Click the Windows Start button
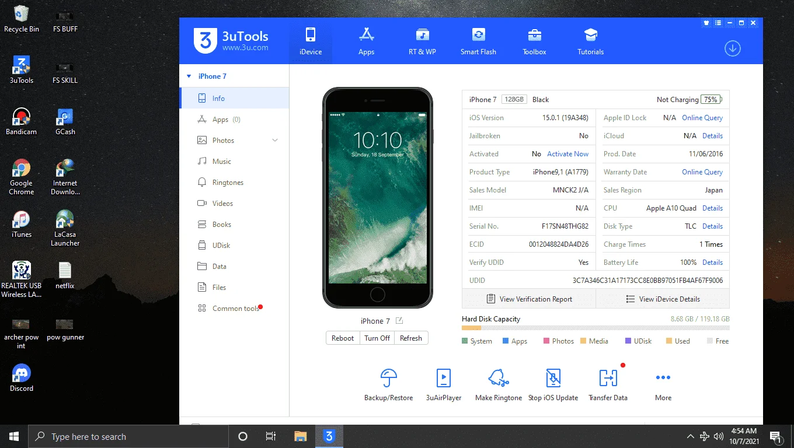794x448 pixels. click(x=14, y=436)
